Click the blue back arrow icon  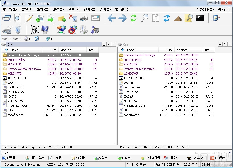click(112, 18)
